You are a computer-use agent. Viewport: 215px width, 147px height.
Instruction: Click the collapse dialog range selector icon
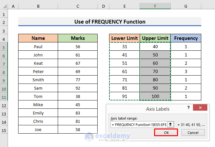171,125
